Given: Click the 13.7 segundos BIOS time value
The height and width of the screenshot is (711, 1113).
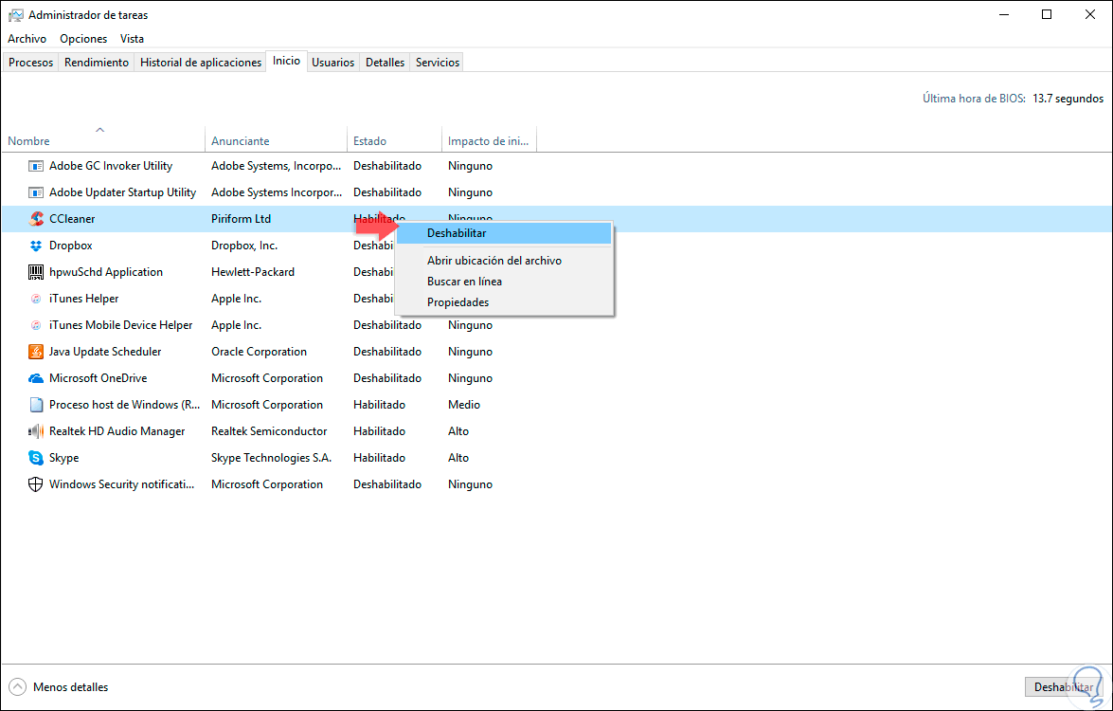Looking at the screenshot, I should pyautogui.click(x=1068, y=99).
